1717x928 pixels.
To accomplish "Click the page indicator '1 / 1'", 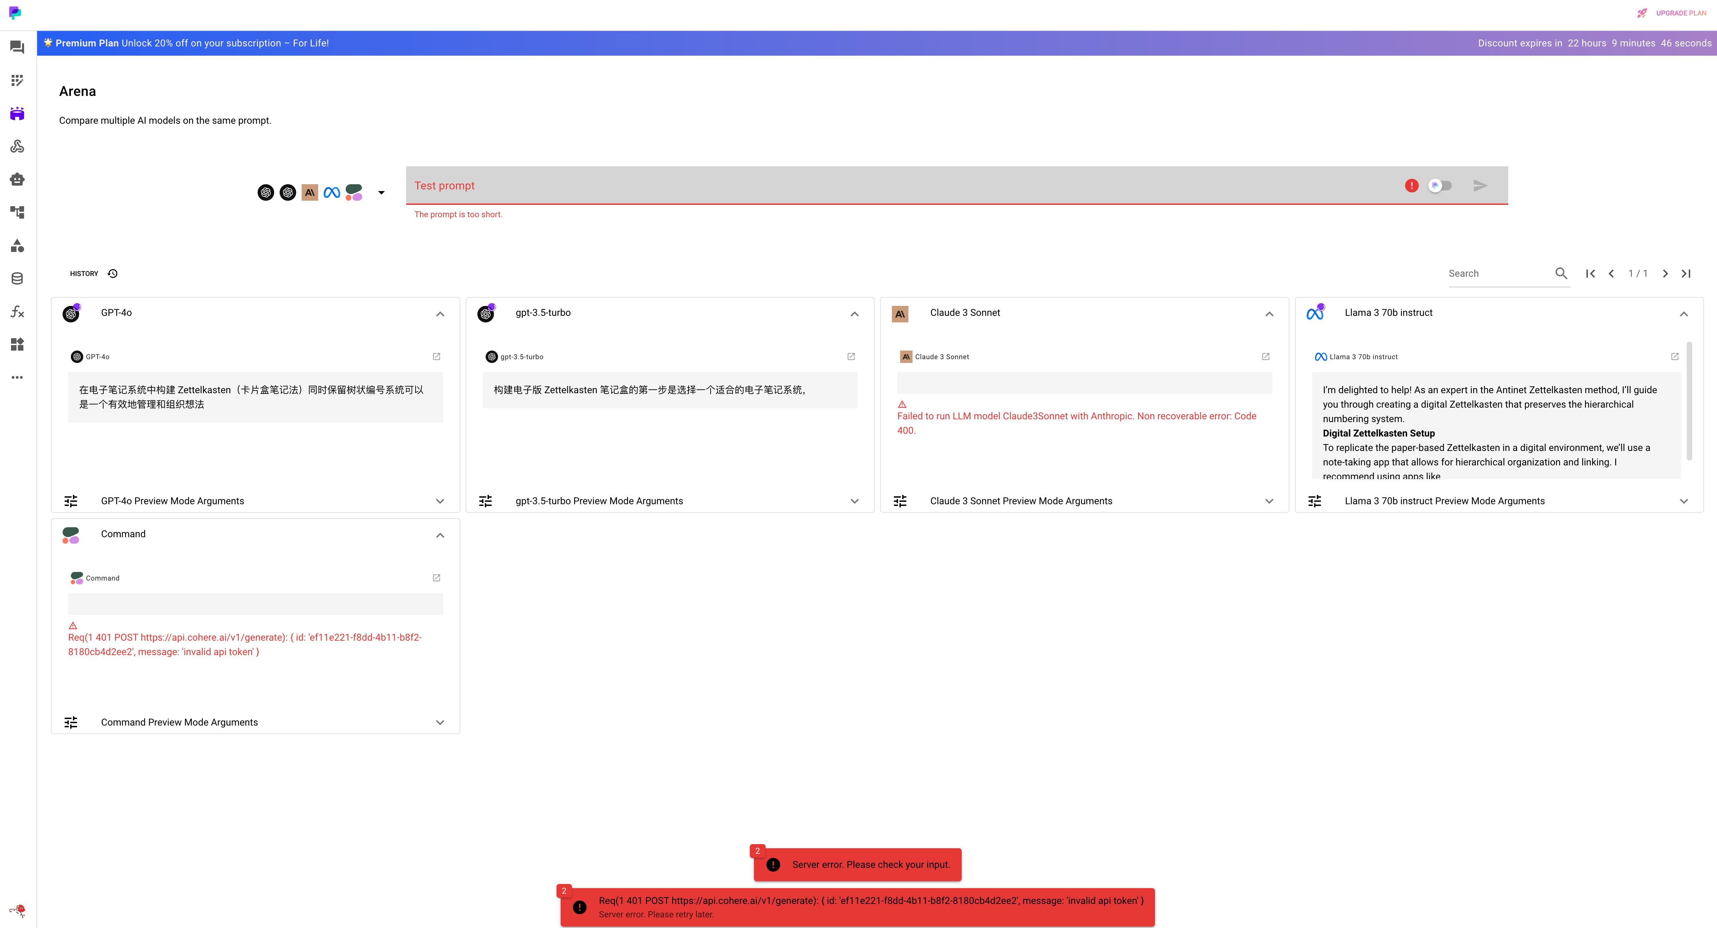I will (x=1638, y=273).
